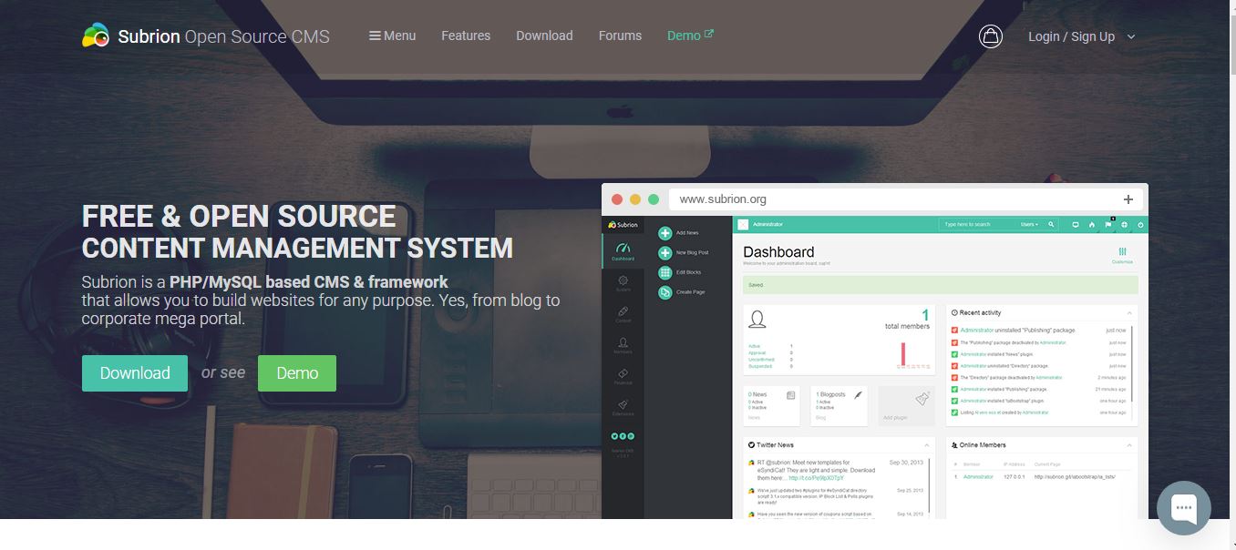The image size is (1236, 550).
Task: Click the Login / Sign Up link
Action: [x=1071, y=36]
